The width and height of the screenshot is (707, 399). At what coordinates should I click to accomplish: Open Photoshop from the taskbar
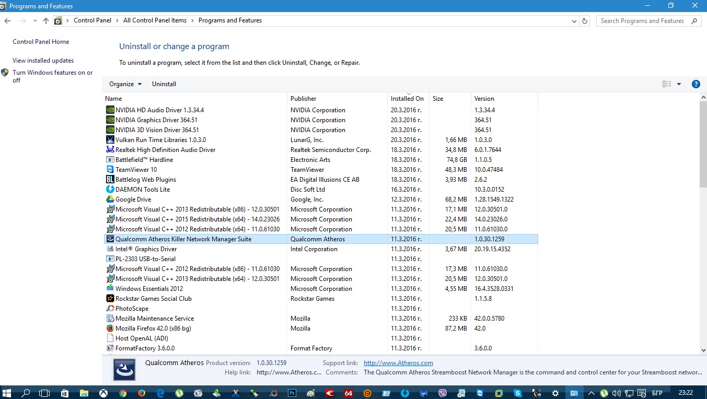pyautogui.click(x=292, y=393)
